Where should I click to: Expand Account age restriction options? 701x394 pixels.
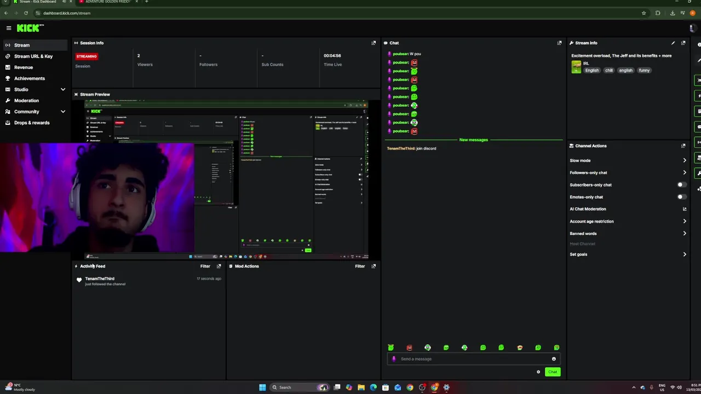(x=684, y=221)
